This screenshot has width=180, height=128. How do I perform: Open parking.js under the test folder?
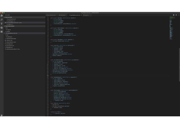(10, 37)
